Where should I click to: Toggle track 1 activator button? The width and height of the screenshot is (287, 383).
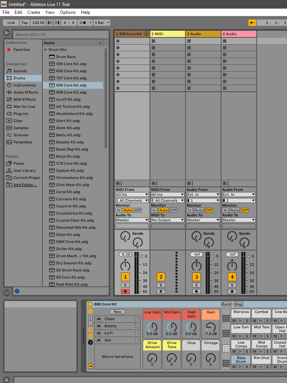click(126, 277)
